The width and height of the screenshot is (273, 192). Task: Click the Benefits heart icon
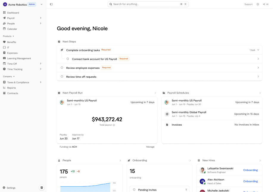click(4, 42)
